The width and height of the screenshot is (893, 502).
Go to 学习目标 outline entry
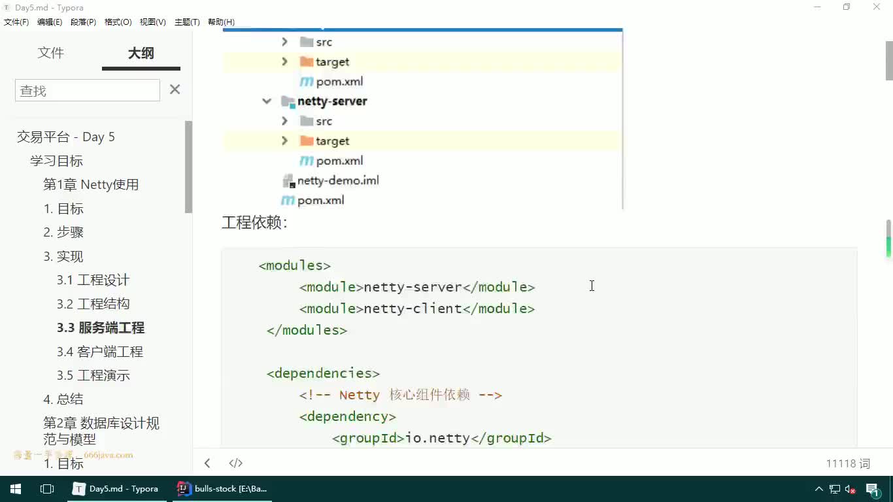point(56,161)
